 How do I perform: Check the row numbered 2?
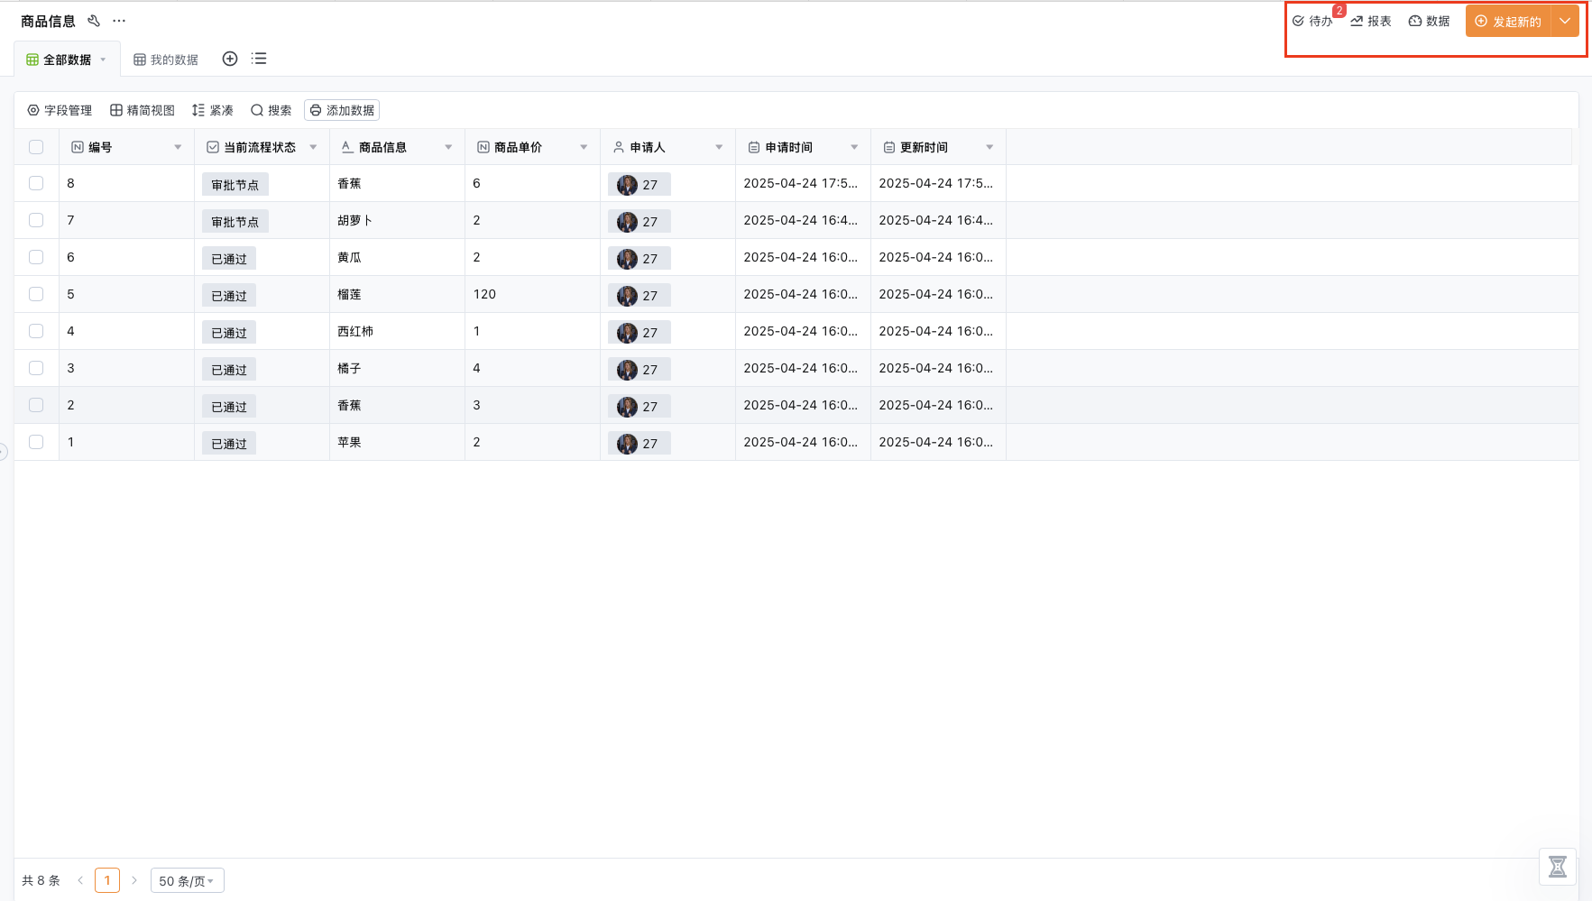click(36, 405)
